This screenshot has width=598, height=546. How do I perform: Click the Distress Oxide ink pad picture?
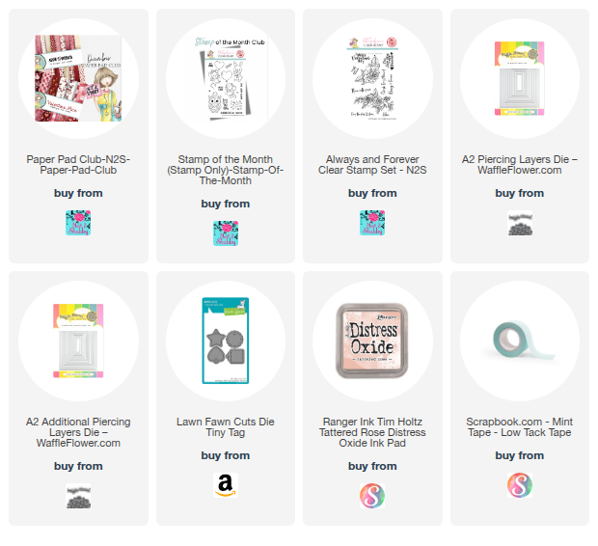(372, 341)
